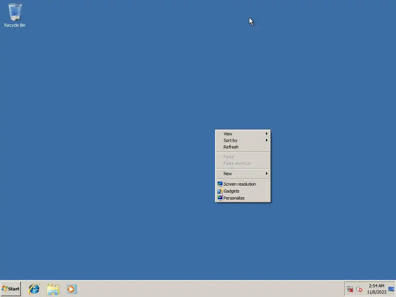
Task: Click the network status tray icon
Action: 350,289
